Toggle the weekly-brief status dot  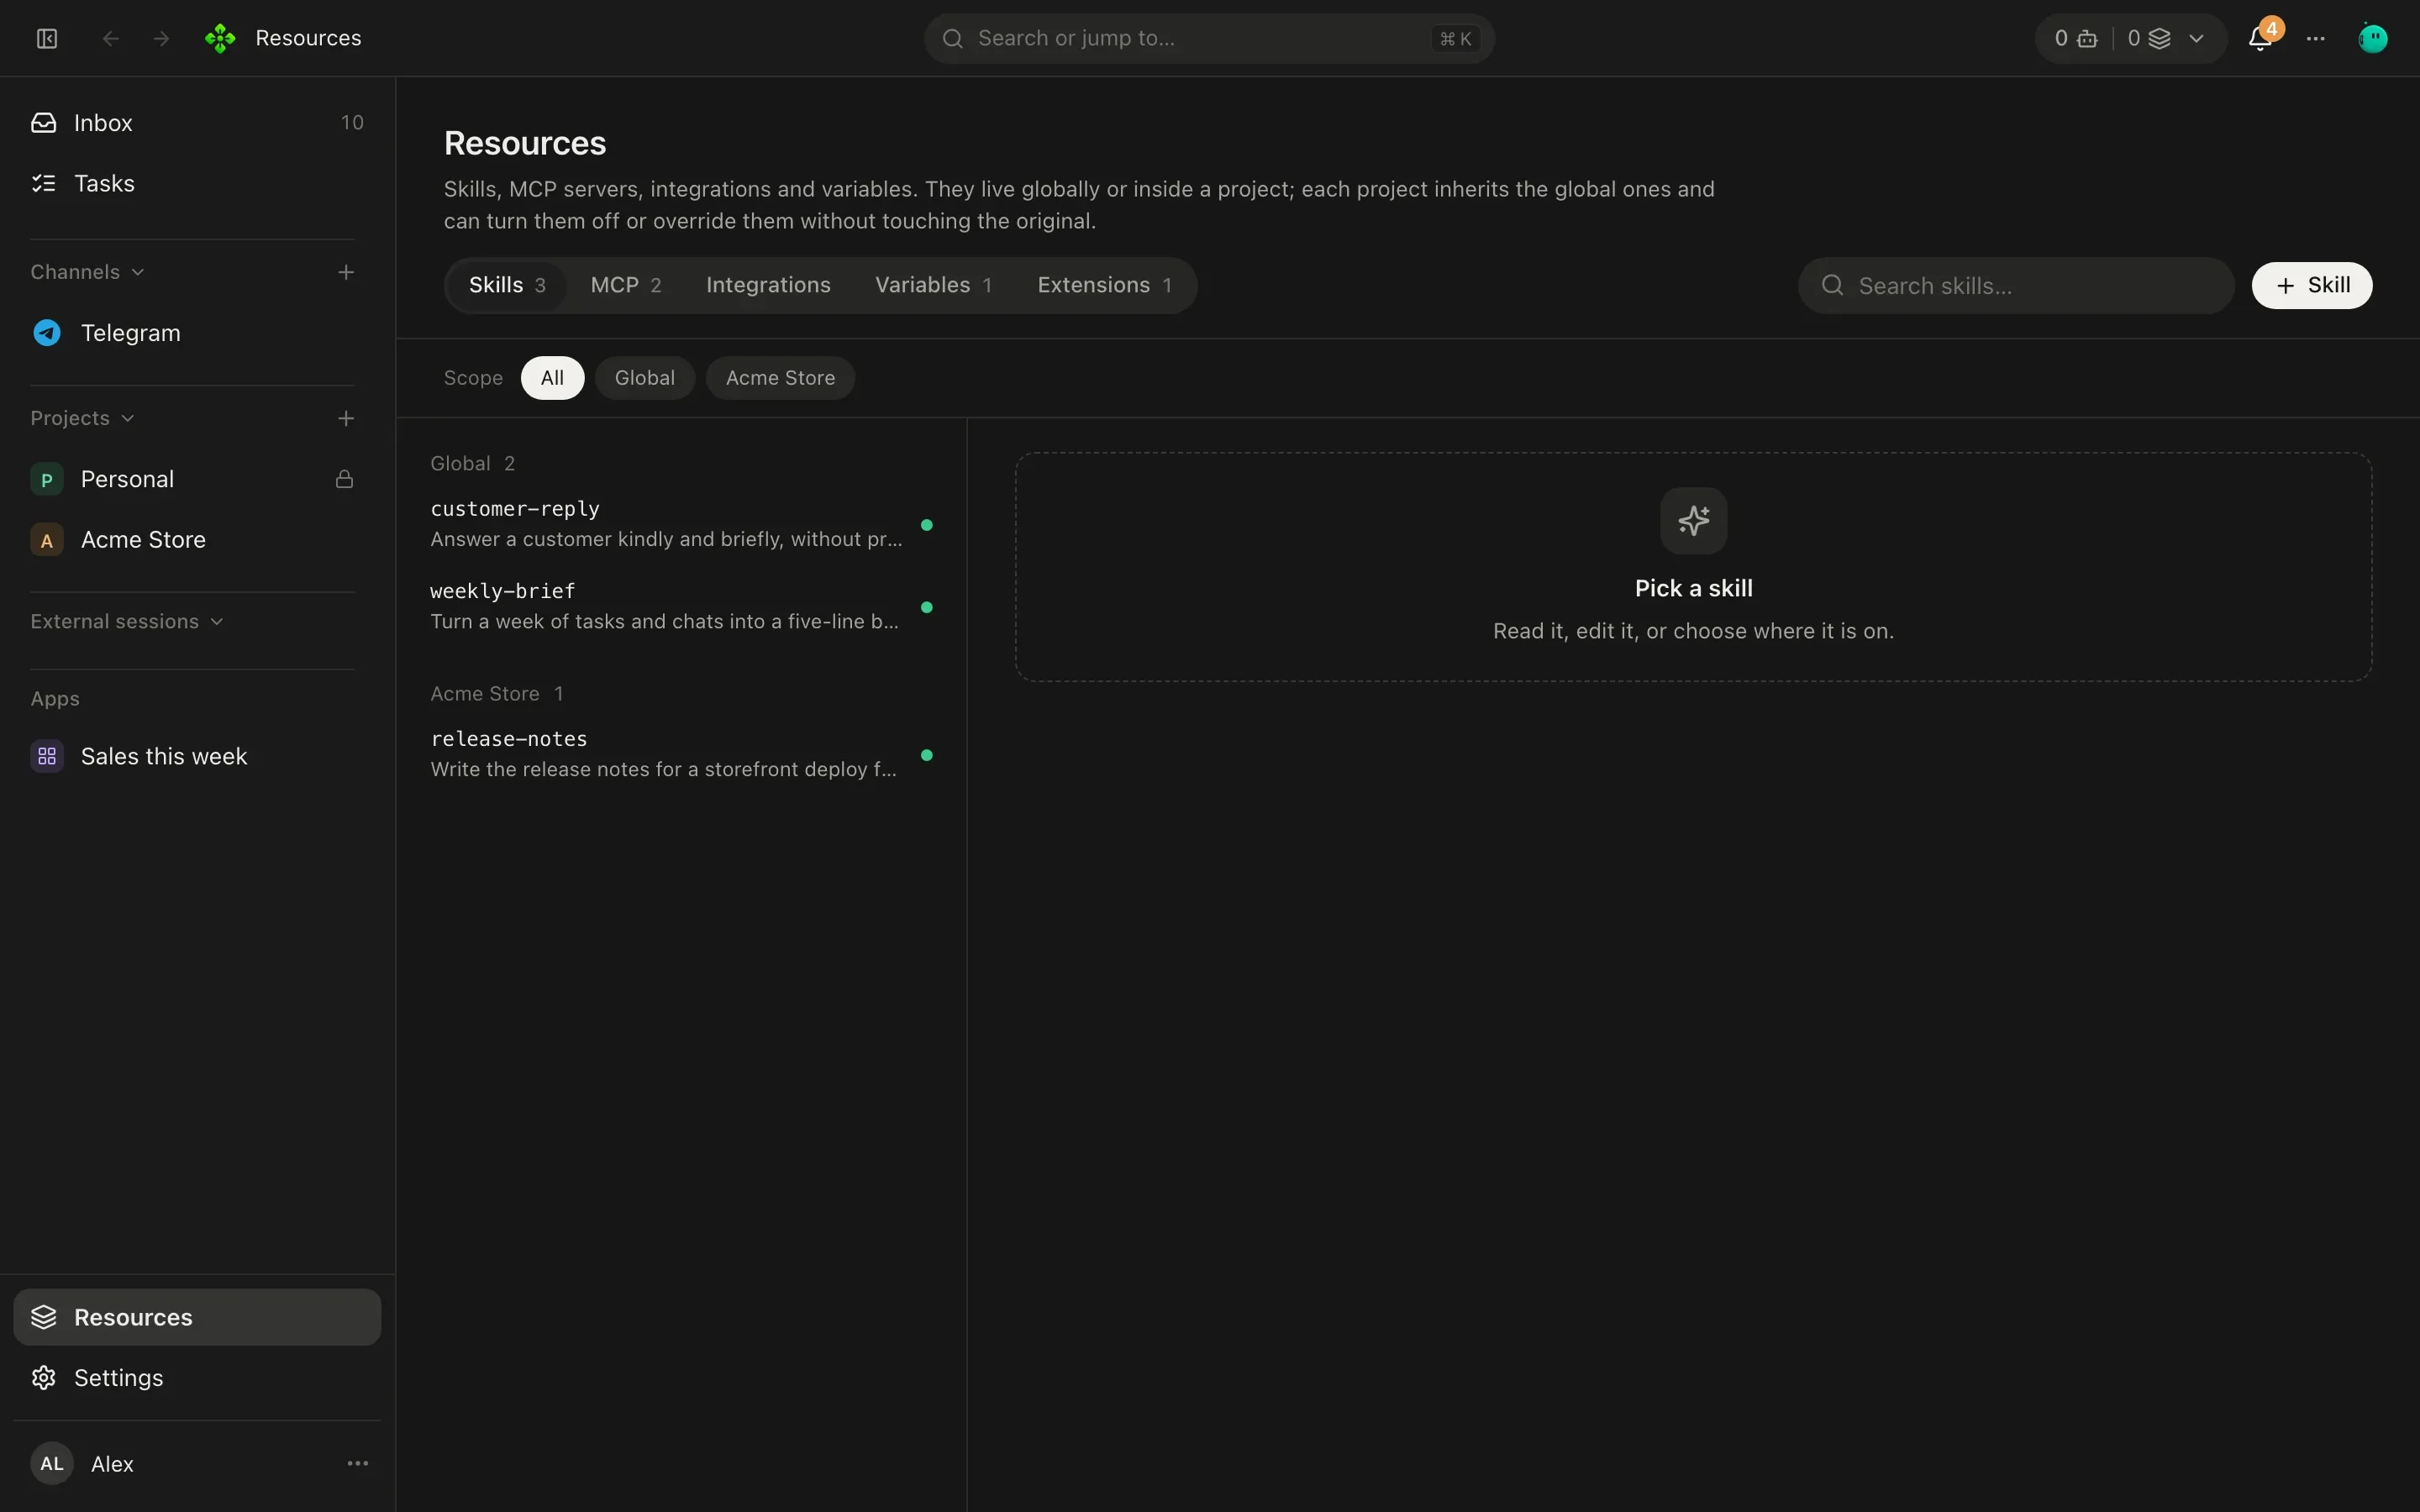coord(927,607)
